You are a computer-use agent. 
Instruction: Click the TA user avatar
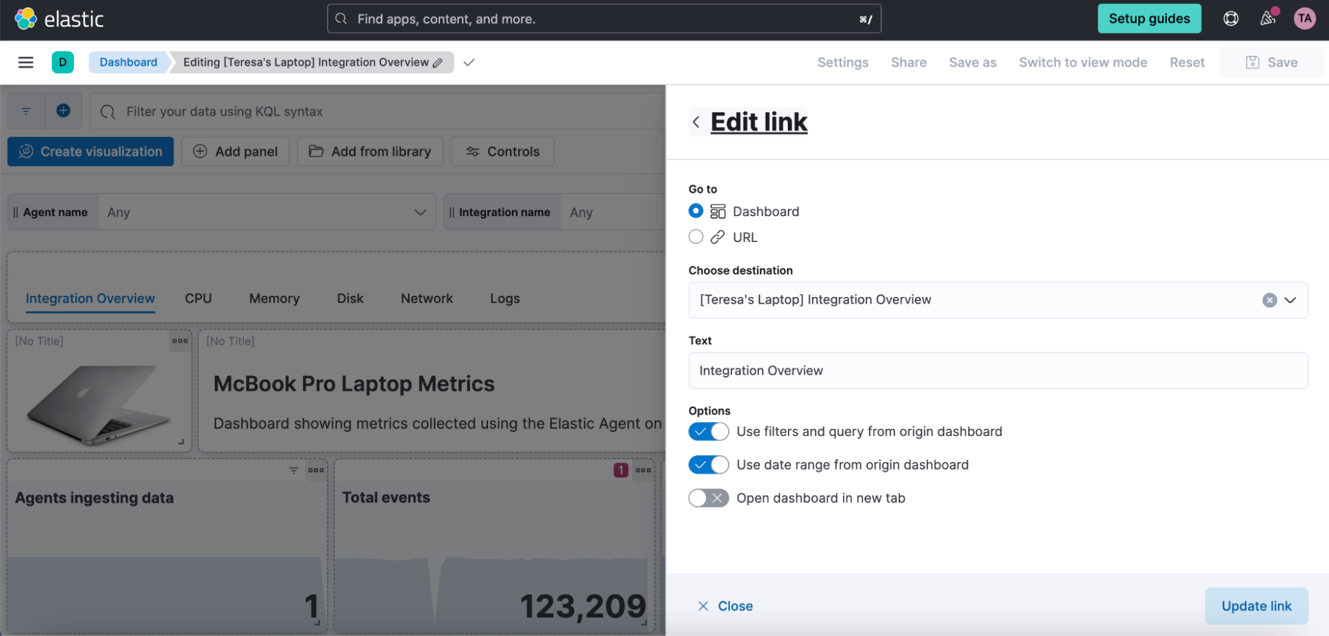(1304, 19)
